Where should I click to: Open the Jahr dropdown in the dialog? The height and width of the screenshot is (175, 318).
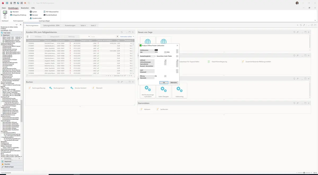(x=165, y=52)
